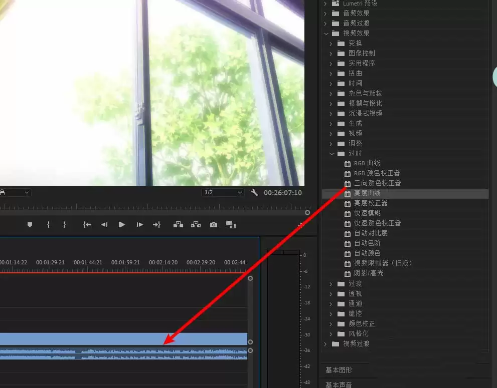497x388 pixels.
Task: Expand the 视频过渡 folder
Action: 325,344
